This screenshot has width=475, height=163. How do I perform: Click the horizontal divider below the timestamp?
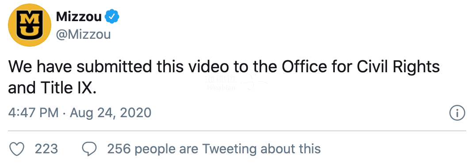pyautogui.click(x=237, y=131)
